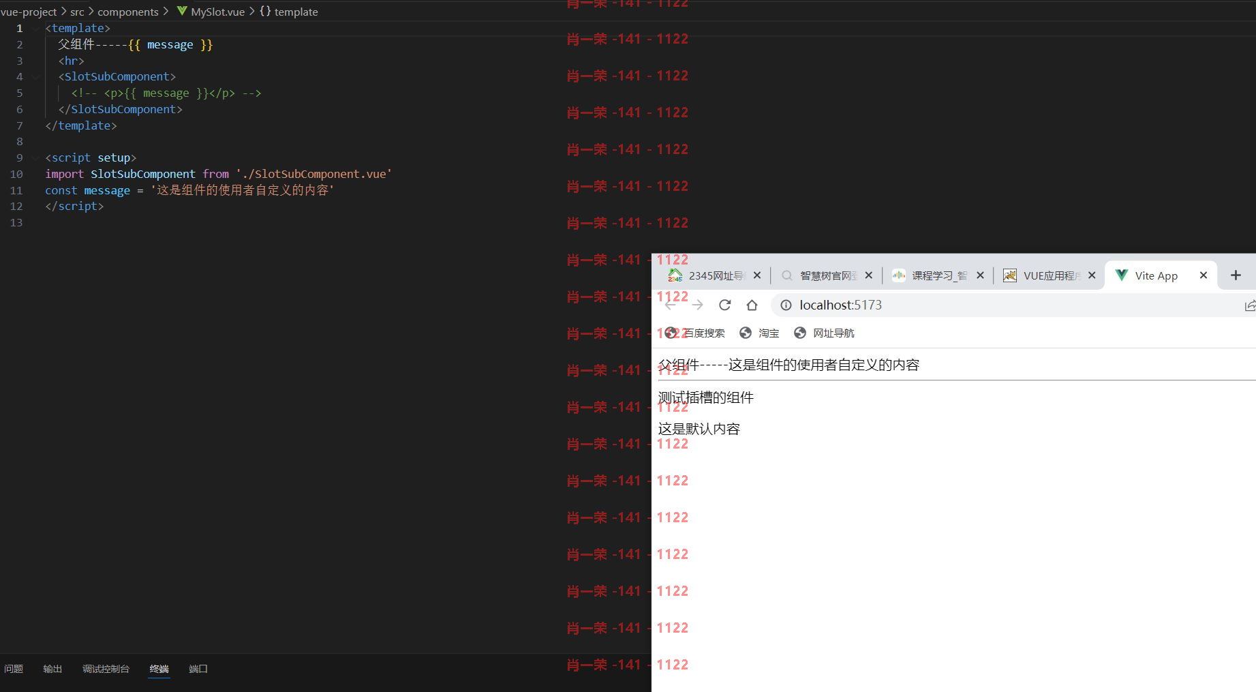Close the 课程学习 tab
Image resolution: width=1256 pixels, height=692 pixels.
(x=980, y=275)
